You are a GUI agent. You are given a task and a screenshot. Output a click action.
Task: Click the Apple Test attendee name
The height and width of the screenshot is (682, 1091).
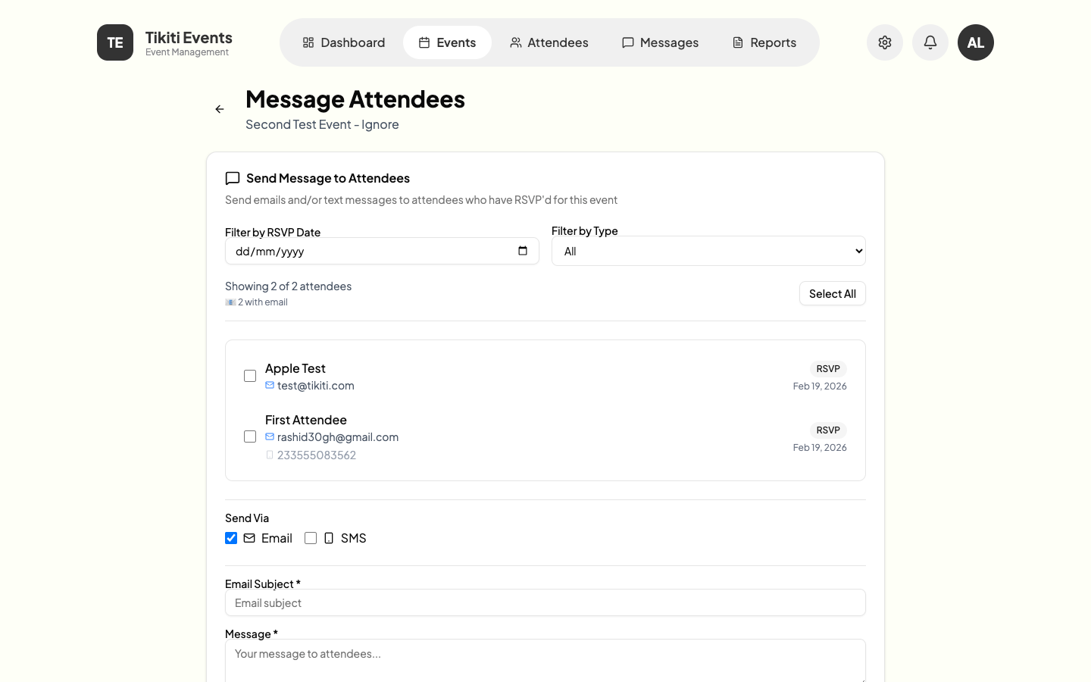[295, 368]
